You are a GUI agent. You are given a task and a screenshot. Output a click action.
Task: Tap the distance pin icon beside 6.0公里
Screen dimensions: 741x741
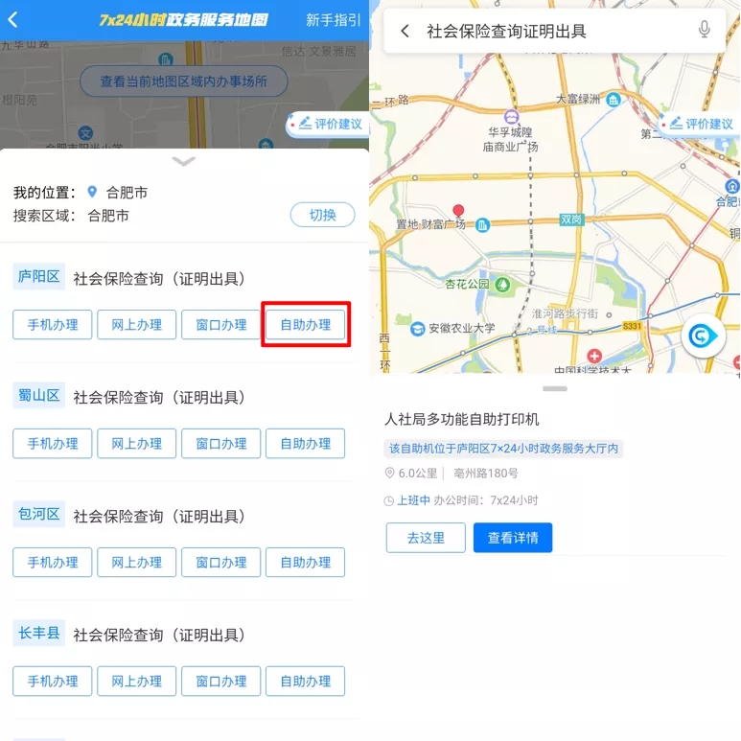tap(389, 473)
